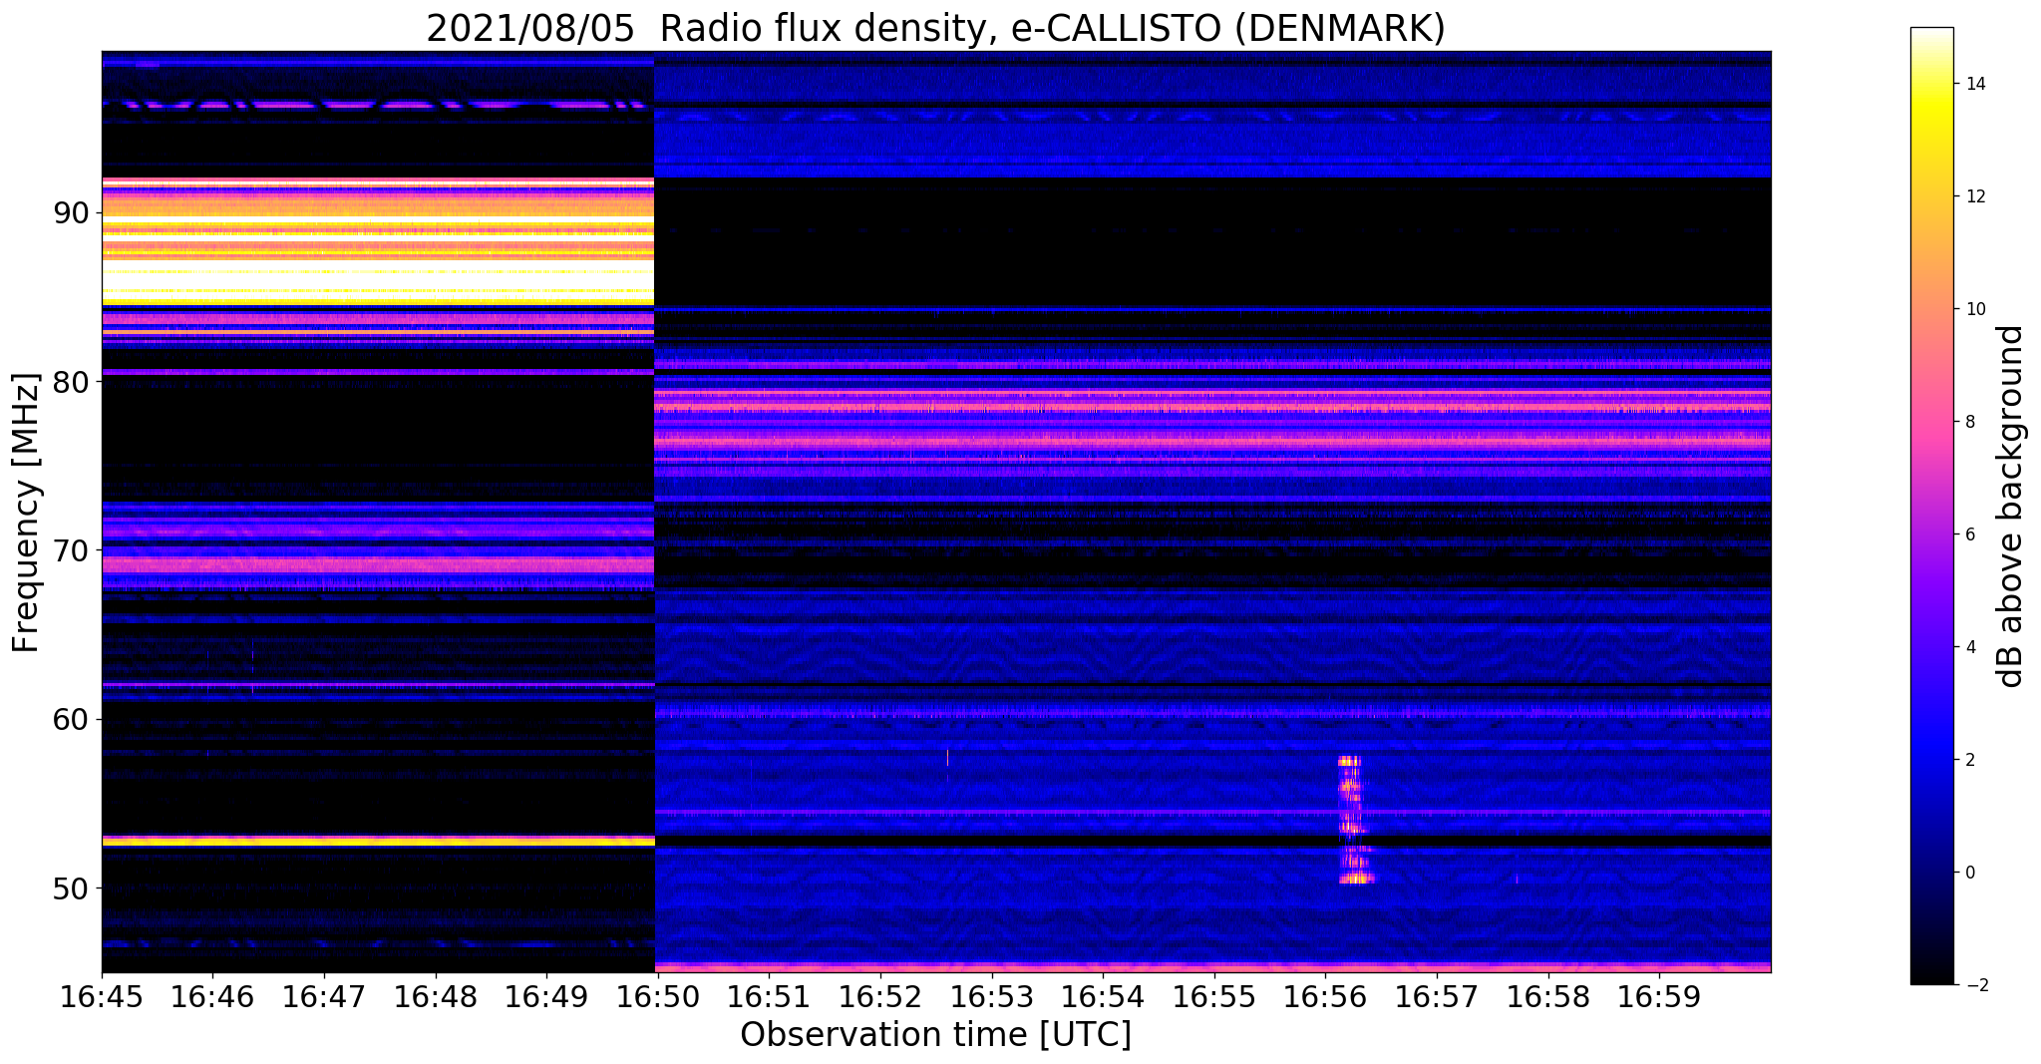Click the 'Observation time [UTC]' x-axis label
The image size is (2041, 1064).
pyautogui.click(x=935, y=1035)
